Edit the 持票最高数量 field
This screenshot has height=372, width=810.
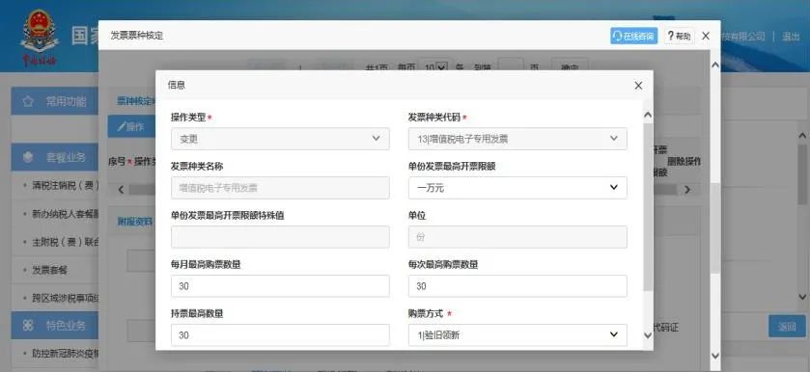coord(280,334)
